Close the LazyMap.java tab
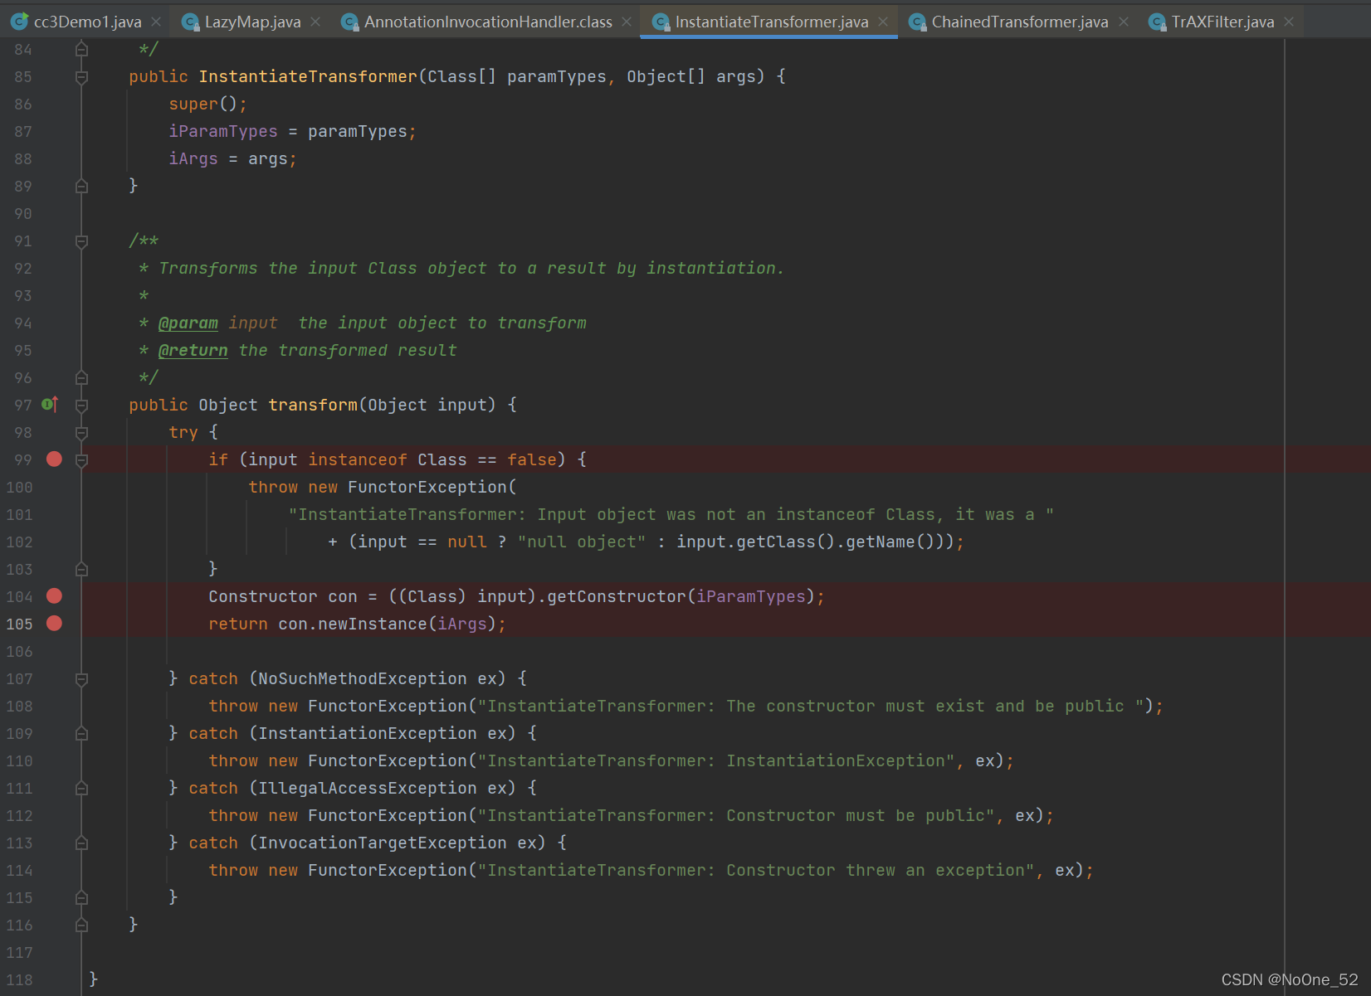 (x=315, y=22)
